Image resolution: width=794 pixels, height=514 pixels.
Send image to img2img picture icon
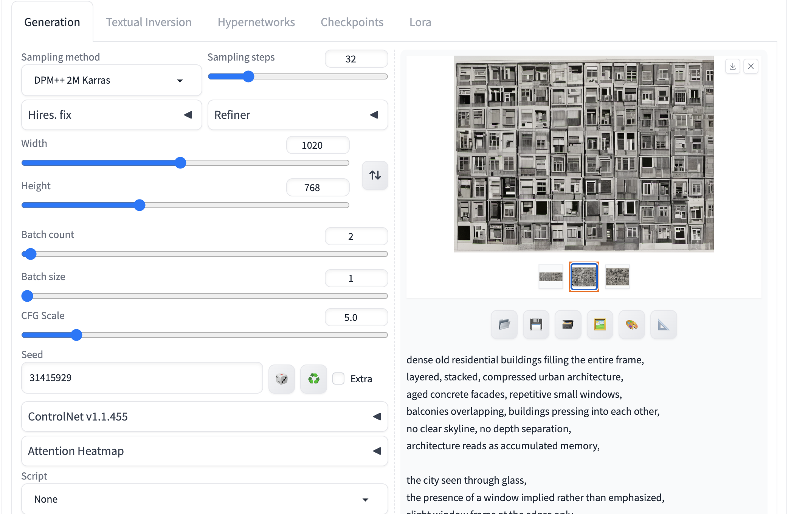click(x=600, y=324)
